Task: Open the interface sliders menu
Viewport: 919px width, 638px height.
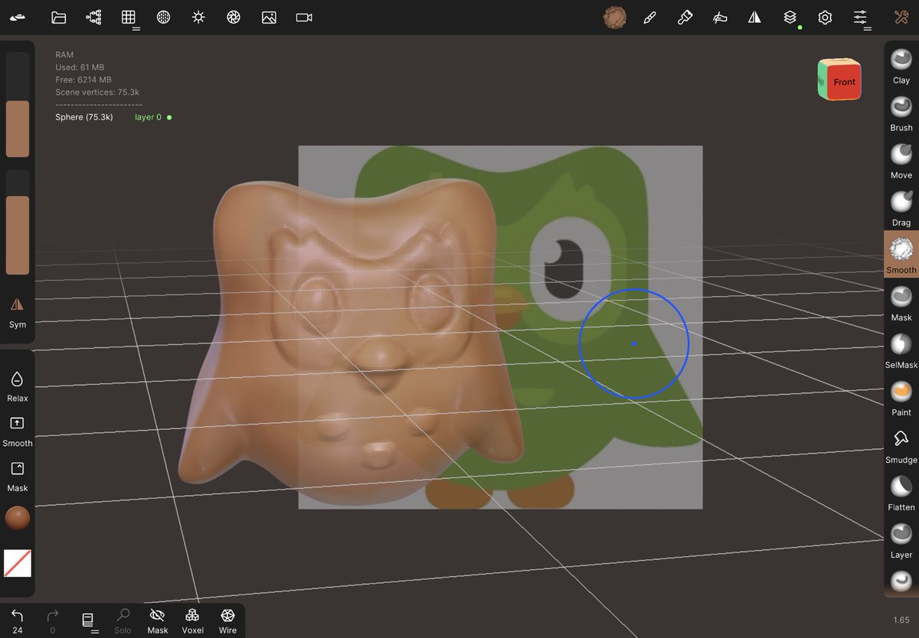Action: point(861,18)
